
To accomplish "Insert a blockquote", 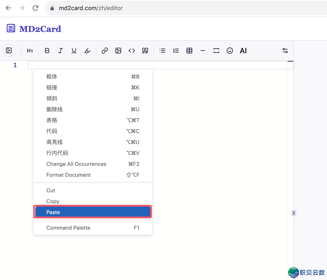I will (x=145, y=50).
